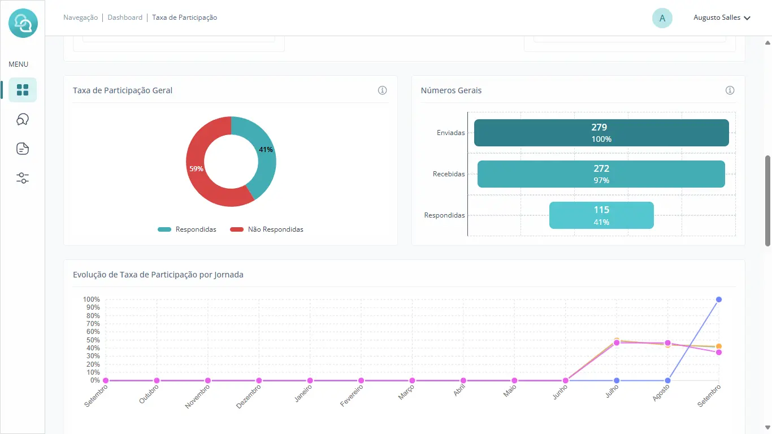Open the settings sliders sidebar icon
The width and height of the screenshot is (772, 434).
tap(23, 178)
